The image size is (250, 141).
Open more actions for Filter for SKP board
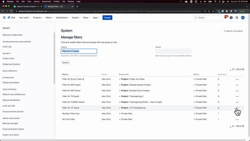(x=237, y=85)
